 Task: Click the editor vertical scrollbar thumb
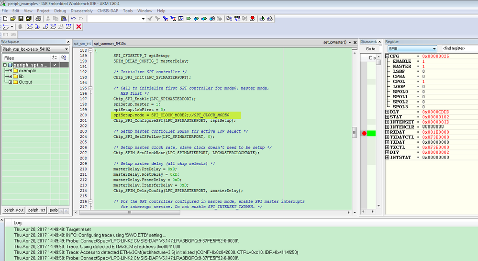[354, 133]
